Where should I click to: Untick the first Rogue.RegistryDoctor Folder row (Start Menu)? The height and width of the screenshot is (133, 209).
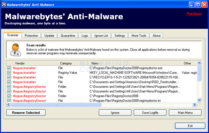[9, 87]
